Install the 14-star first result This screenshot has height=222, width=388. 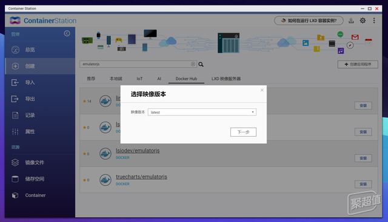tap(363, 105)
